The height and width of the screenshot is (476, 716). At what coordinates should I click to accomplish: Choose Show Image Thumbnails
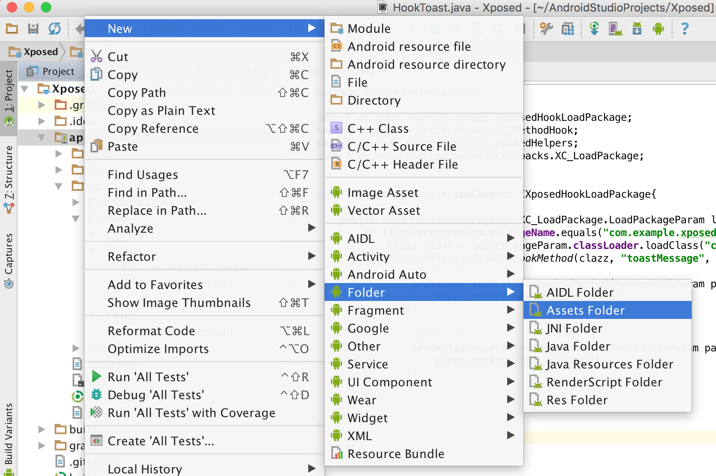(204, 303)
